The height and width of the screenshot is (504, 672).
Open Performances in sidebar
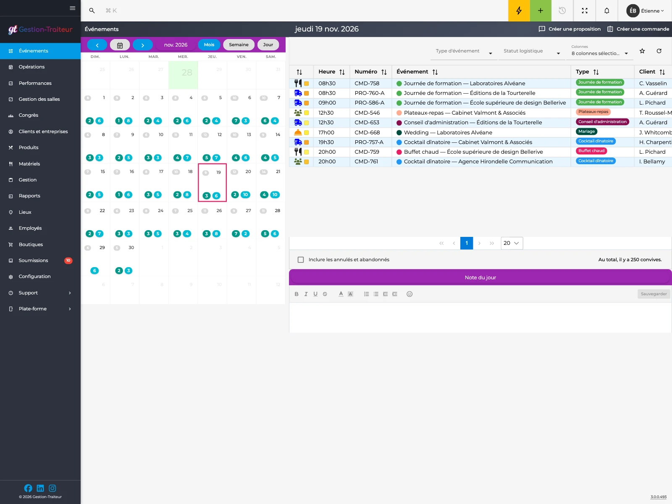coord(40,83)
